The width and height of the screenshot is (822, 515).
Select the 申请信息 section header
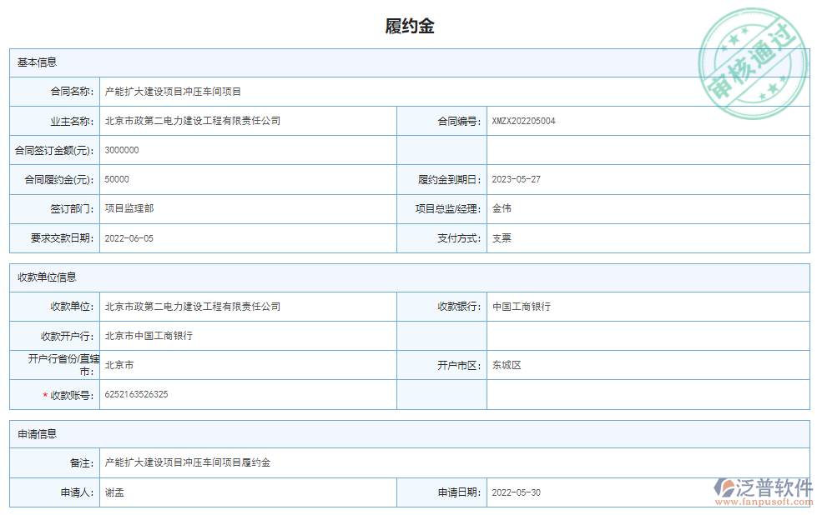click(38, 434)
